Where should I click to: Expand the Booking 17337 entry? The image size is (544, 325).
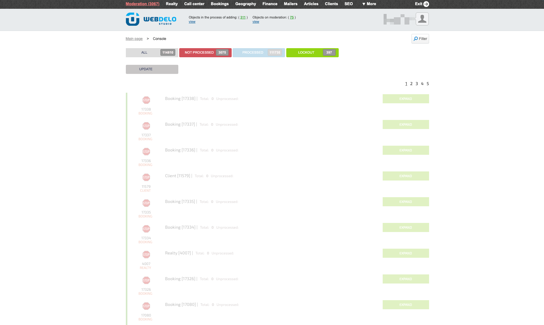405,124
